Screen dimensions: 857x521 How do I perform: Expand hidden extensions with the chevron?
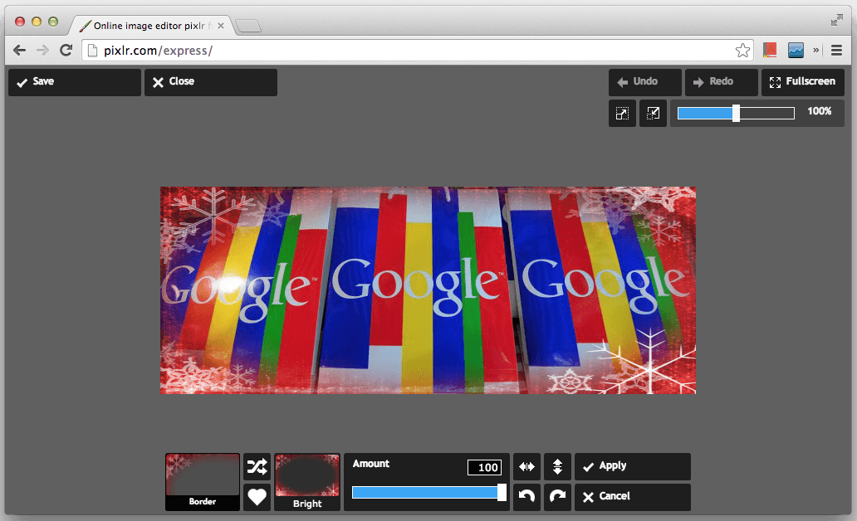[x=816, y=51]
